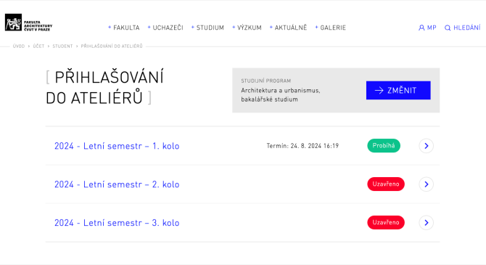486x265 pixels.
Task: Click the Hledání magnifier search icon
Action: [448, 28]
